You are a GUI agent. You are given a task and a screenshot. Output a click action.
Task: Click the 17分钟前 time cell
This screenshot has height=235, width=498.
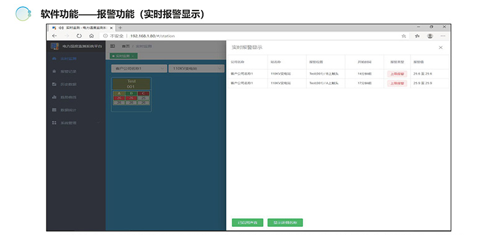click(x=364, y=84)
